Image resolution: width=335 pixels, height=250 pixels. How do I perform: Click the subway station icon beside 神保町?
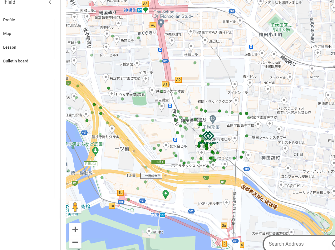140,10
